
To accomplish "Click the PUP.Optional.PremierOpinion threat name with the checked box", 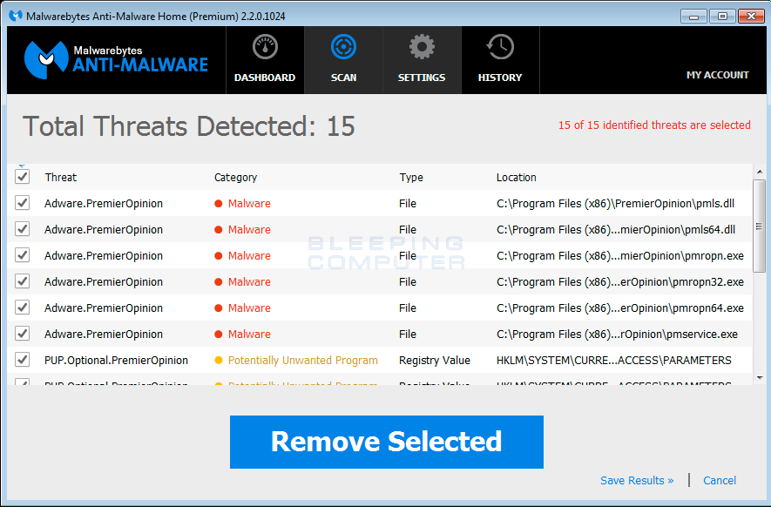I will point(116,361).
